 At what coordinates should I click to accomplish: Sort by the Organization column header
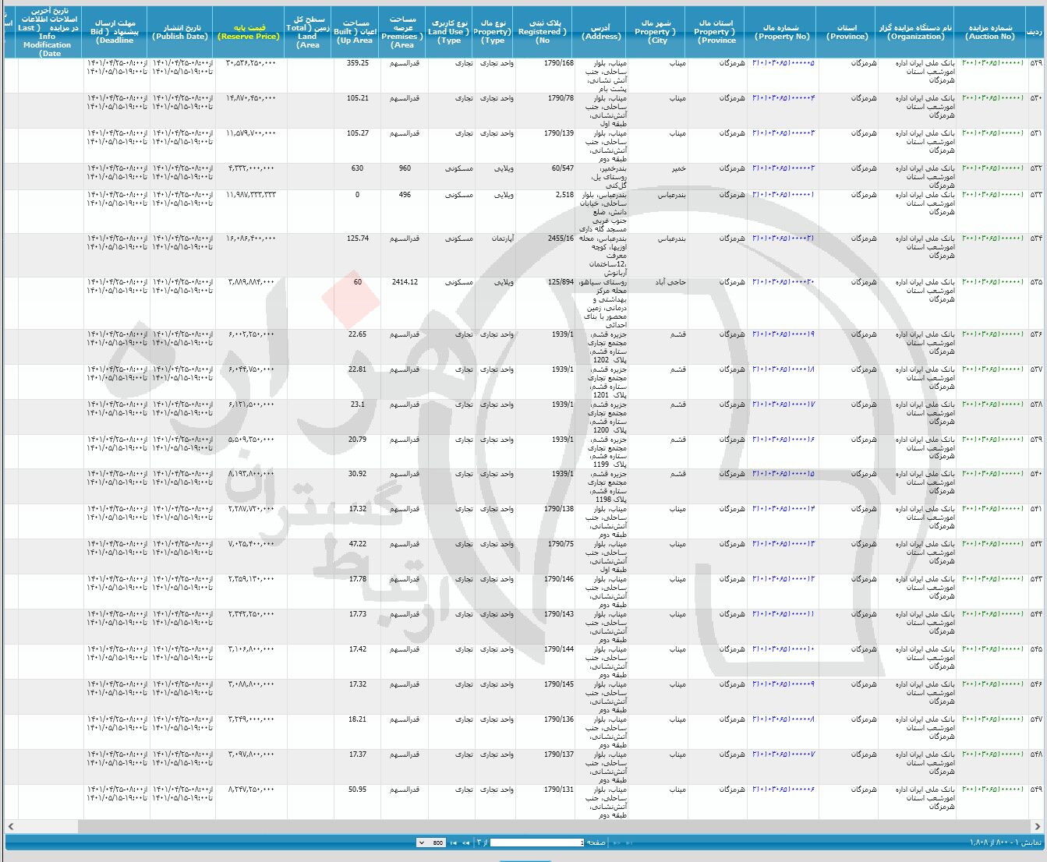pyautogui.click(x=916, y=33)
